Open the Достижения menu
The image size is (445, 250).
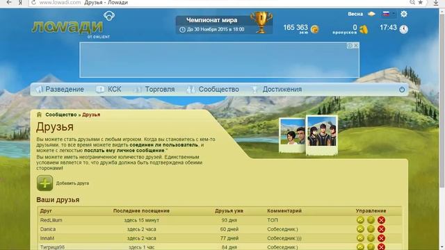pyautogui.click(x=277, y=90)
